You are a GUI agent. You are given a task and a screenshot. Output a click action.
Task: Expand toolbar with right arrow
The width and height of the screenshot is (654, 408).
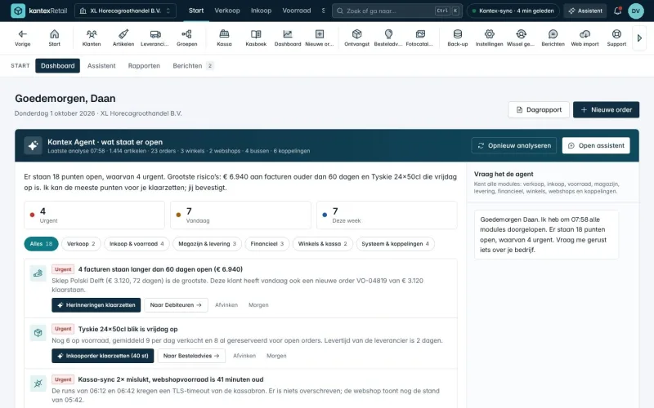639,38
